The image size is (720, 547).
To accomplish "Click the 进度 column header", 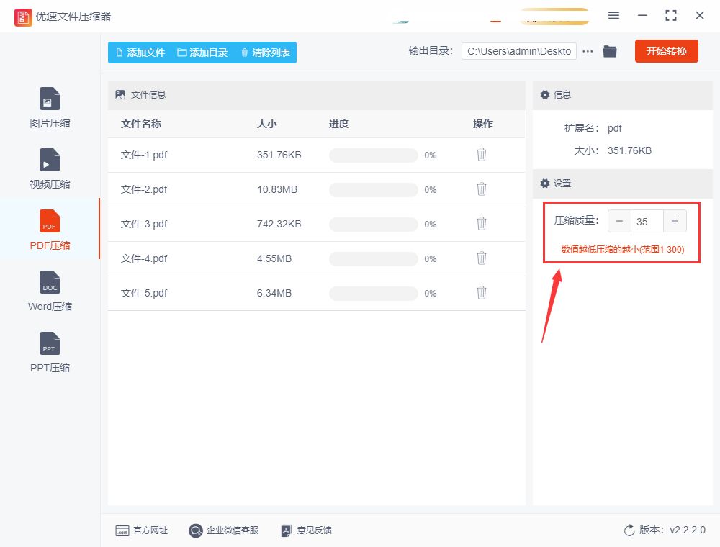I will coord(339,124).
